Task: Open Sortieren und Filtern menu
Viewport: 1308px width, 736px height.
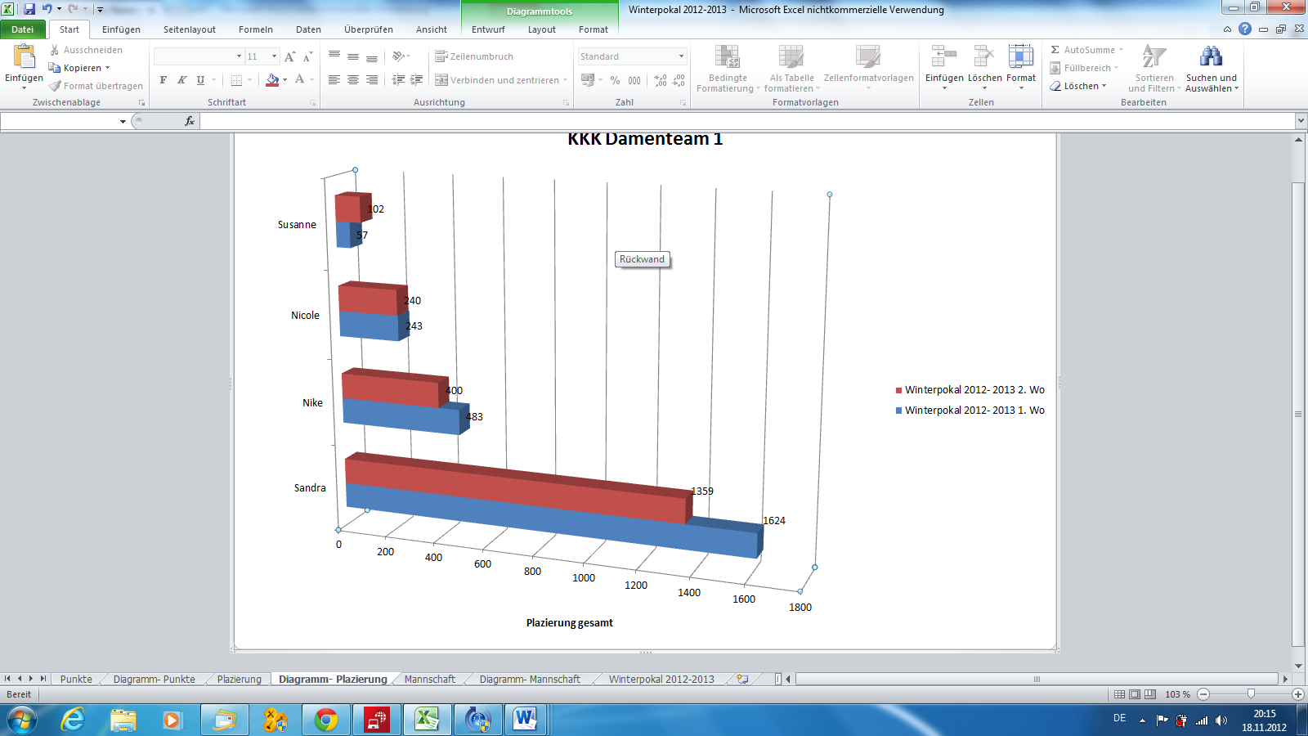Action: pyautogui.click(x=1154, y=69)
